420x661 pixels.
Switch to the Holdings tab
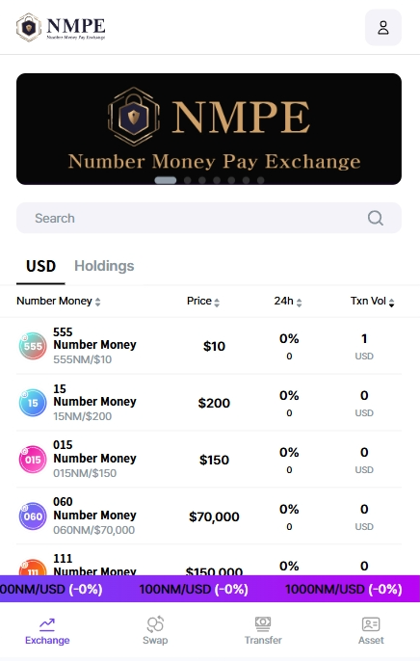[104, 266]
